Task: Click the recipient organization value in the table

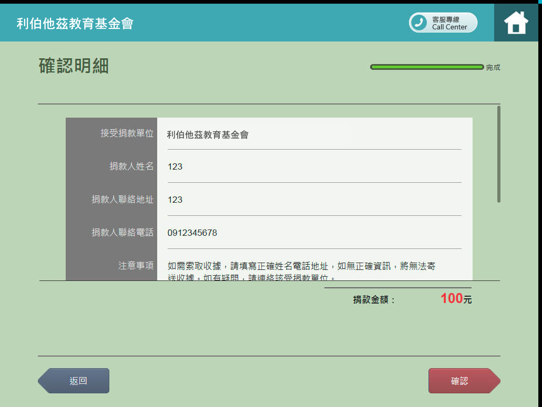Action: [x=208, y=135]
